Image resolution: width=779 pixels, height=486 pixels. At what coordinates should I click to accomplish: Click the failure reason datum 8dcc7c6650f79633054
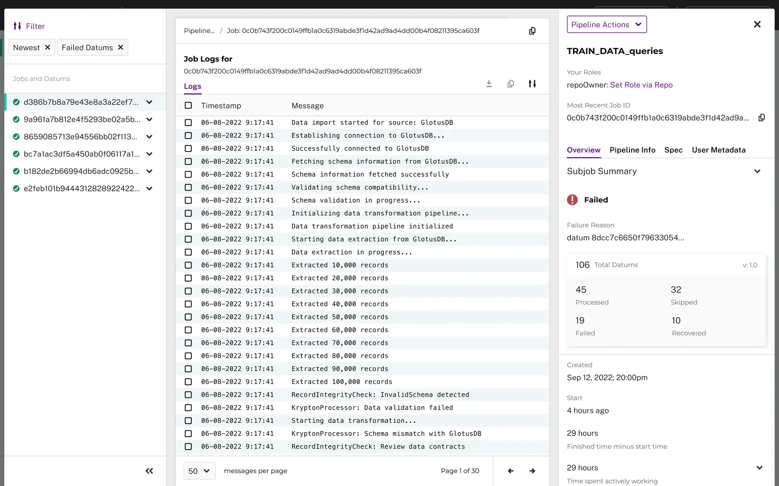click(x=625, y=238)
